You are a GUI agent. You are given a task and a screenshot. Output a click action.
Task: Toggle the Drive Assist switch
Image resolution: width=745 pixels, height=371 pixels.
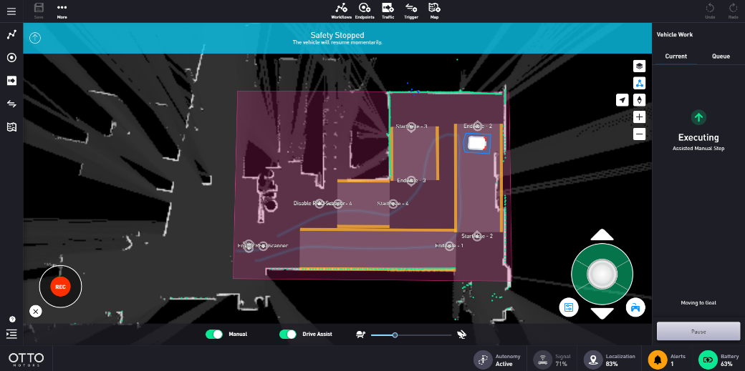click(x=287, y=334)
